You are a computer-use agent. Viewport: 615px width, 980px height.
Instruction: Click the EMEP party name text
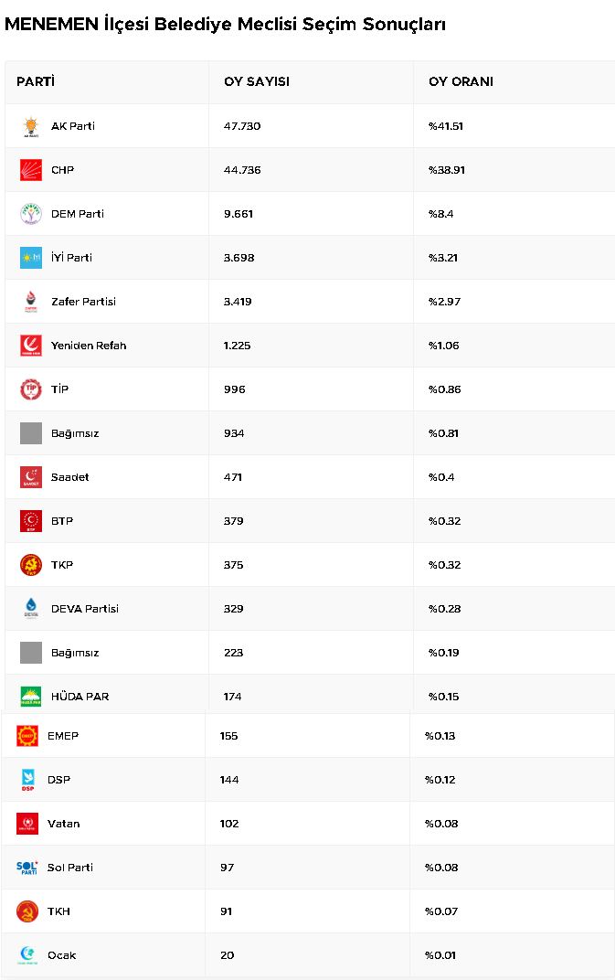coord(63,736)
